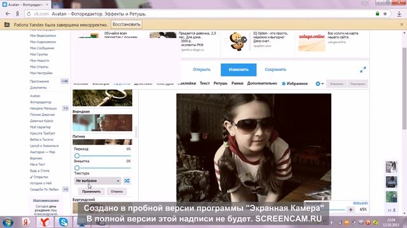Select the key image effect thumbnail
Image resolution: width=407 pixels, height=228 pixels.
[x=102, y=98]
